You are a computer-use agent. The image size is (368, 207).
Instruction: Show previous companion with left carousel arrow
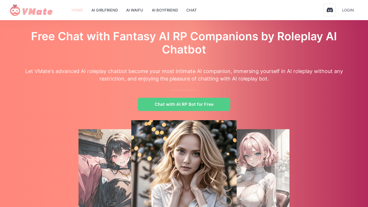point(89,173)
